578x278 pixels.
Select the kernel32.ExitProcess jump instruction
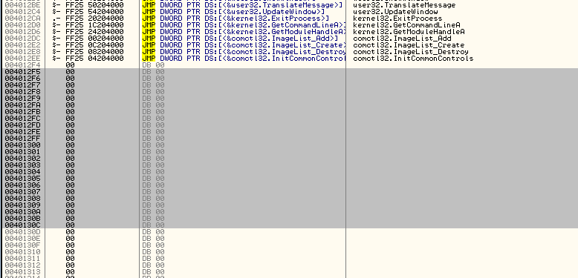coord(236,19)
